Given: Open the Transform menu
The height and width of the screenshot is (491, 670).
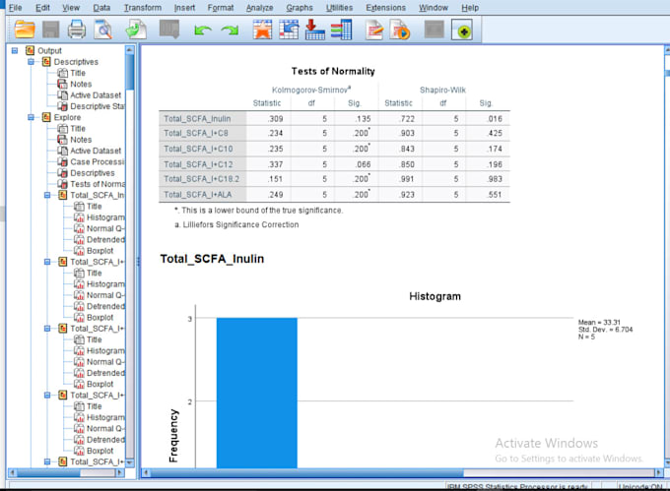Looking at the screenshot, I should (x=143, y=8).
